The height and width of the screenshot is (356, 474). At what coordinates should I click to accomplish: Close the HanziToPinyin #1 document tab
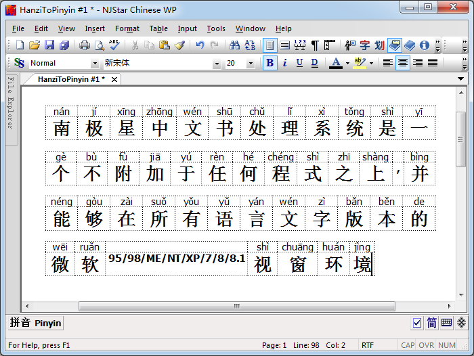(114, 79)
